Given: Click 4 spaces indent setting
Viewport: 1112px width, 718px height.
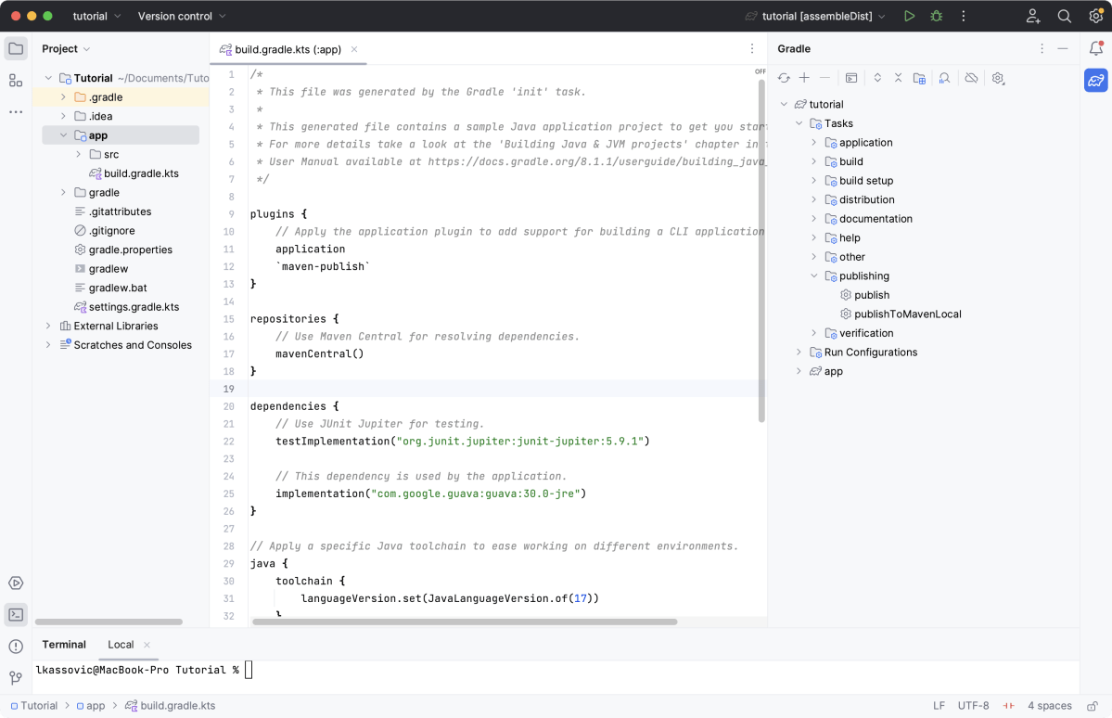Looking at the screenshot, I should point(1050,706).
